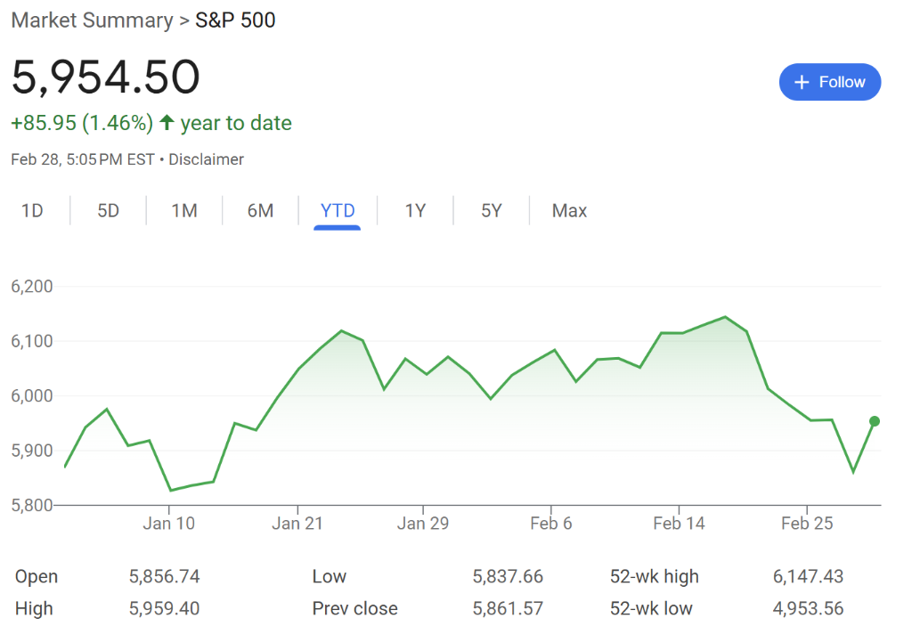
Task: Click the S&P 500 breadcrumb title
Action: click(x=235, y=20)
